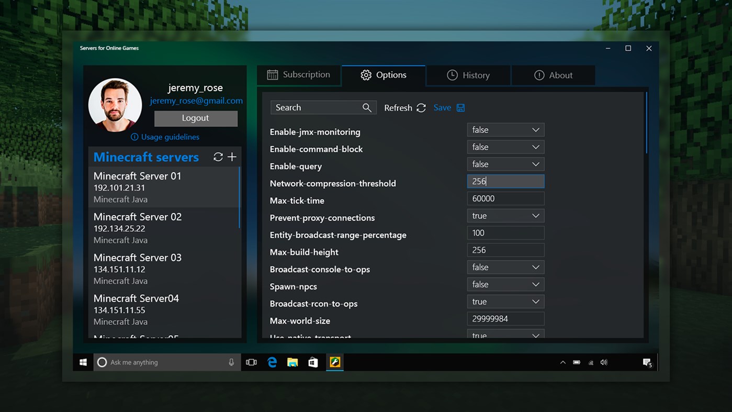Add a server with the plus icon
732x412 pixels.
pyautogui.click(x=232, y=157)
